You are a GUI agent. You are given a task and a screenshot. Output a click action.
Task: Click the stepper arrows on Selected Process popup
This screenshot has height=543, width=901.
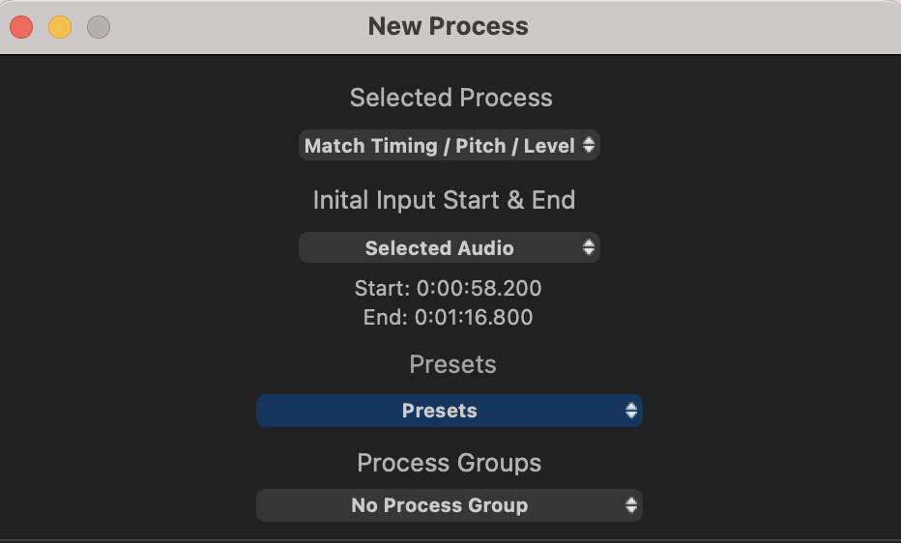pyautogui.click(x=588, y=146)
